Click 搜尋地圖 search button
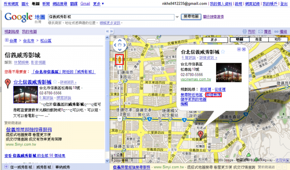 191,17
